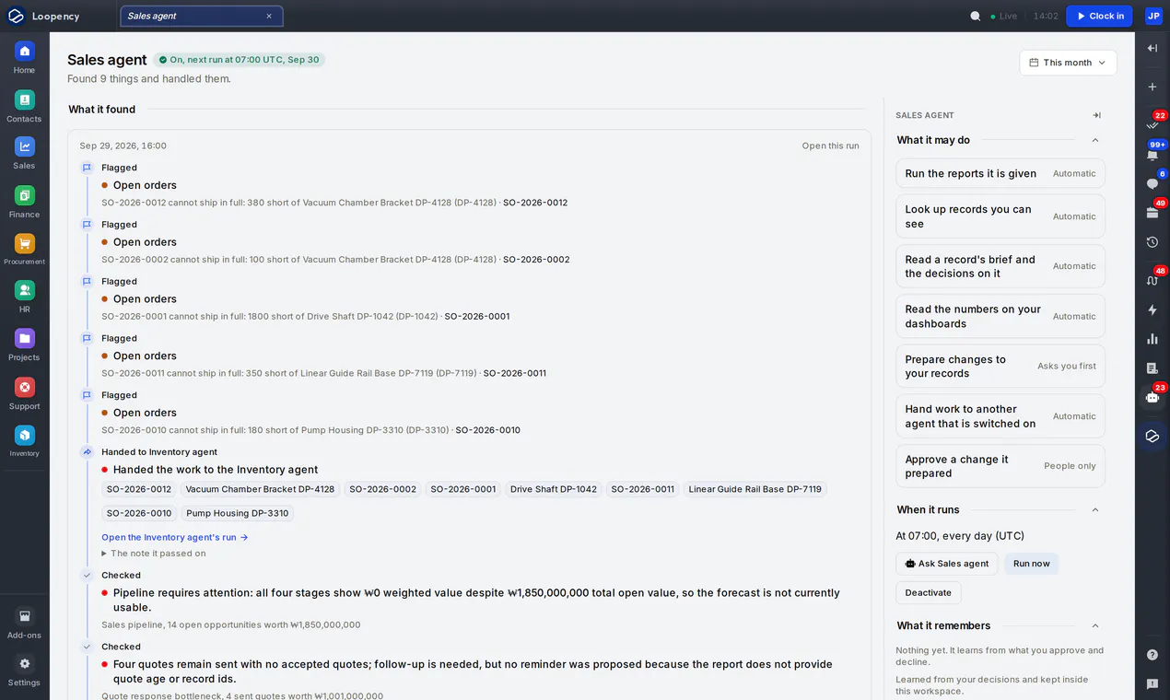Go to the Inventory module
The height and width of the screenshot is (700, 1170).
[24, 441]
